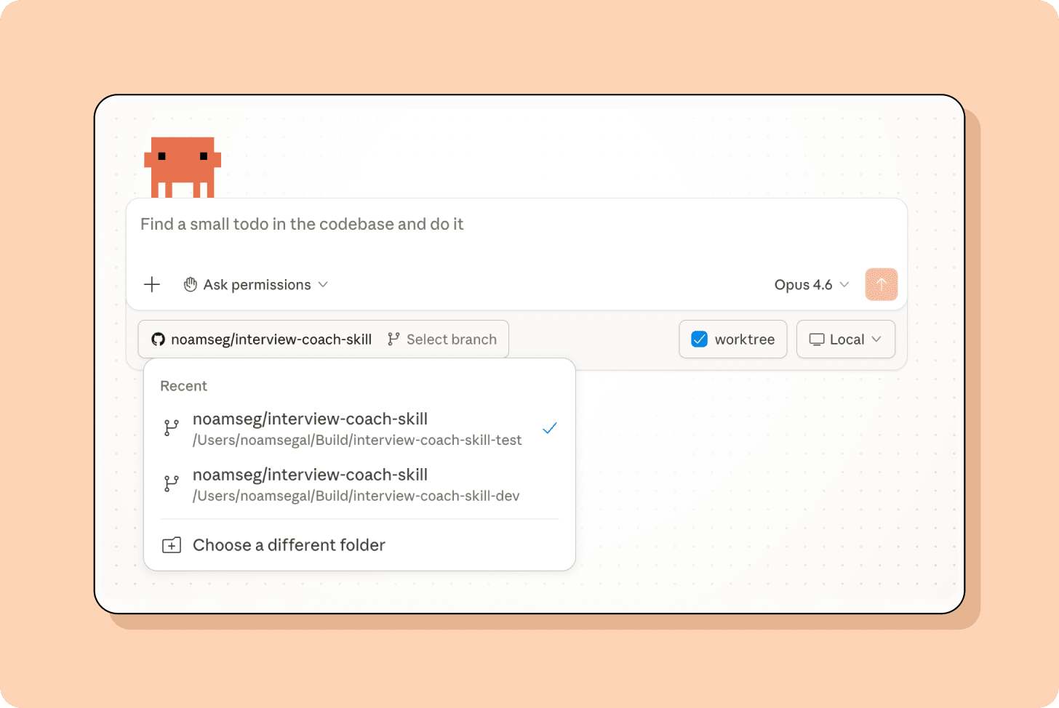1059x708 pixels.
Task: Click the branch icon beside Select branch
Action: click(x=393, y=339)
